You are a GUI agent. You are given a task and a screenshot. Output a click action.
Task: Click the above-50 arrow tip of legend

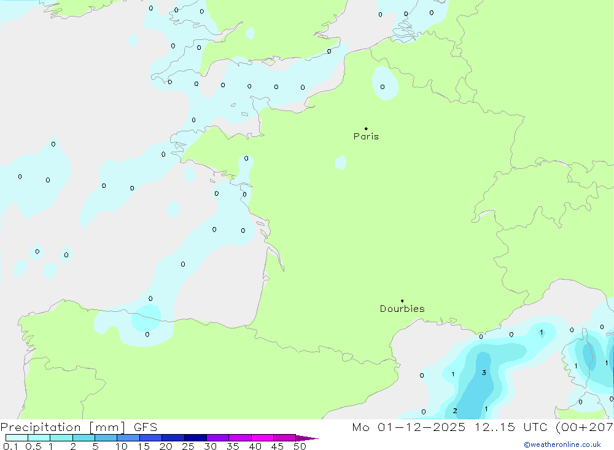click(x=307, y=438)
